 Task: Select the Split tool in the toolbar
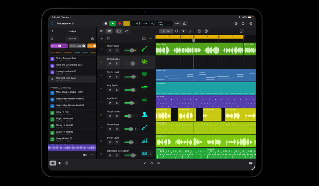[x=183, y=31]
